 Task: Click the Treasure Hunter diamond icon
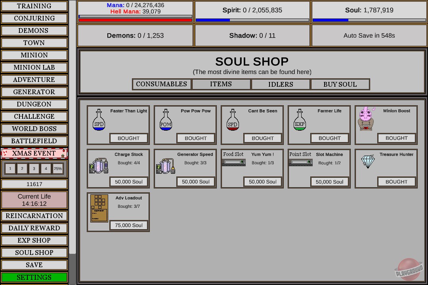click(368, 161)
